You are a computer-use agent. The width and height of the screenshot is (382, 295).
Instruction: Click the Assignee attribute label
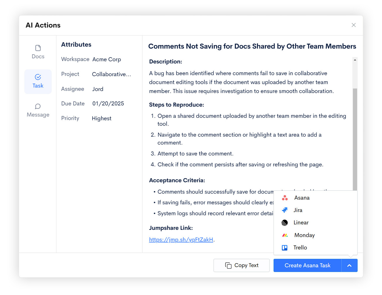pos(73,89)
